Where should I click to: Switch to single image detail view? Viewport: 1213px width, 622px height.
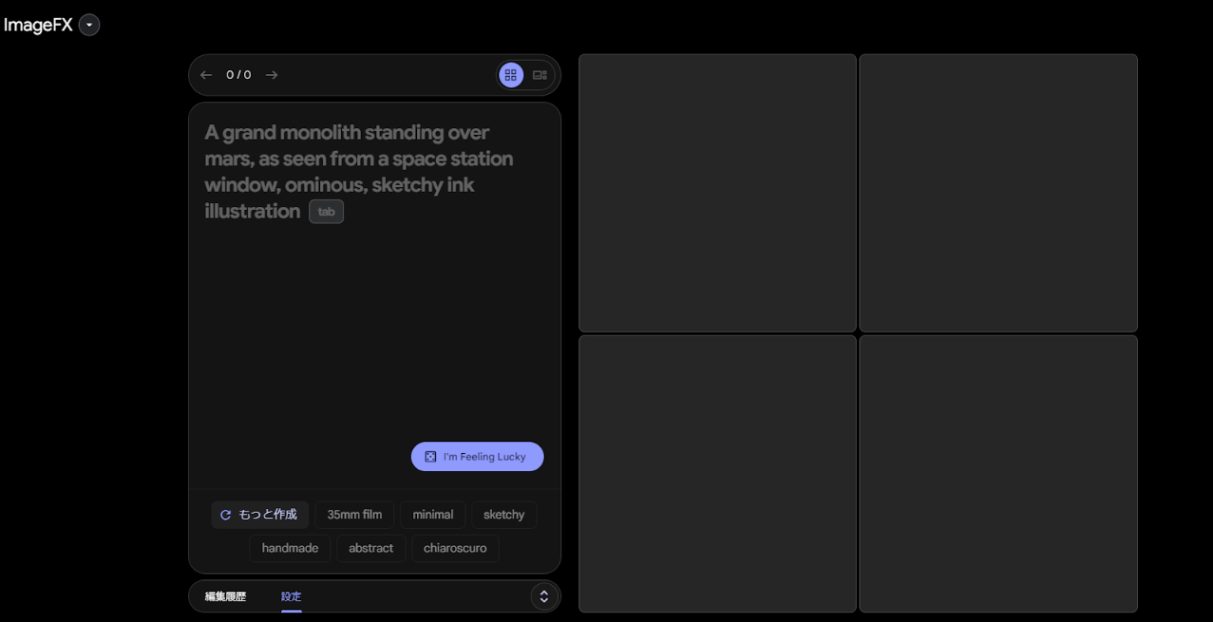click(x=540, y=75)
